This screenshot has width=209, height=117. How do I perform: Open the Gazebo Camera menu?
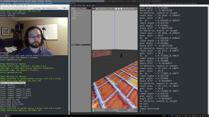(79, 6)
